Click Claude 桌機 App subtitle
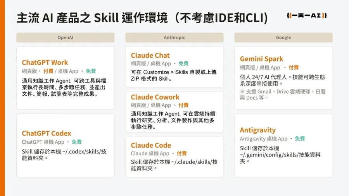Screen dimensions: 349x196 [x=150, y=153]
